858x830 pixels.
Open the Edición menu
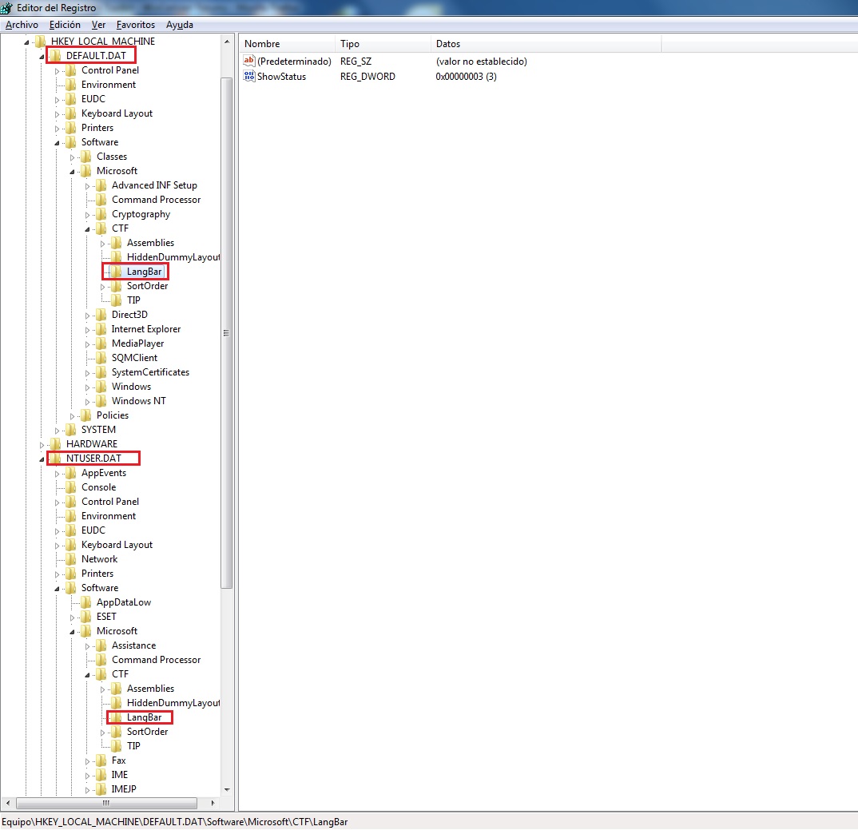coord(65,25)
